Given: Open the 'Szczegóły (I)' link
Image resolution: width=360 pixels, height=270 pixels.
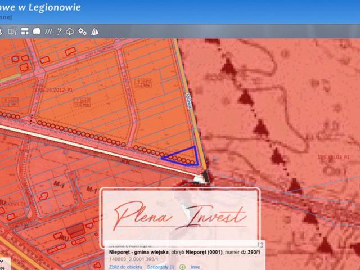Looking at the screenshot, I should click(x=161, y=267).
